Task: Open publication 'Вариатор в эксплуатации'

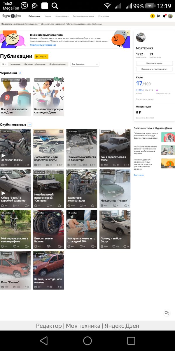Action: [82, 189]
